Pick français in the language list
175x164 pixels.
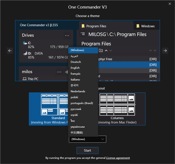tap(75, 74)
